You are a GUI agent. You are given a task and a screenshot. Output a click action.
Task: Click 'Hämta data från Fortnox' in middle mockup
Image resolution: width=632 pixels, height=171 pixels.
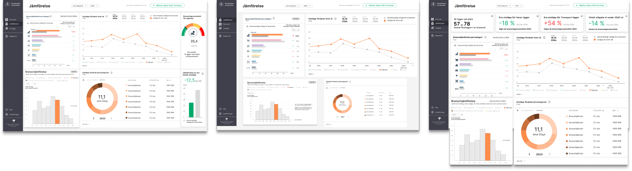click(379, 6)
